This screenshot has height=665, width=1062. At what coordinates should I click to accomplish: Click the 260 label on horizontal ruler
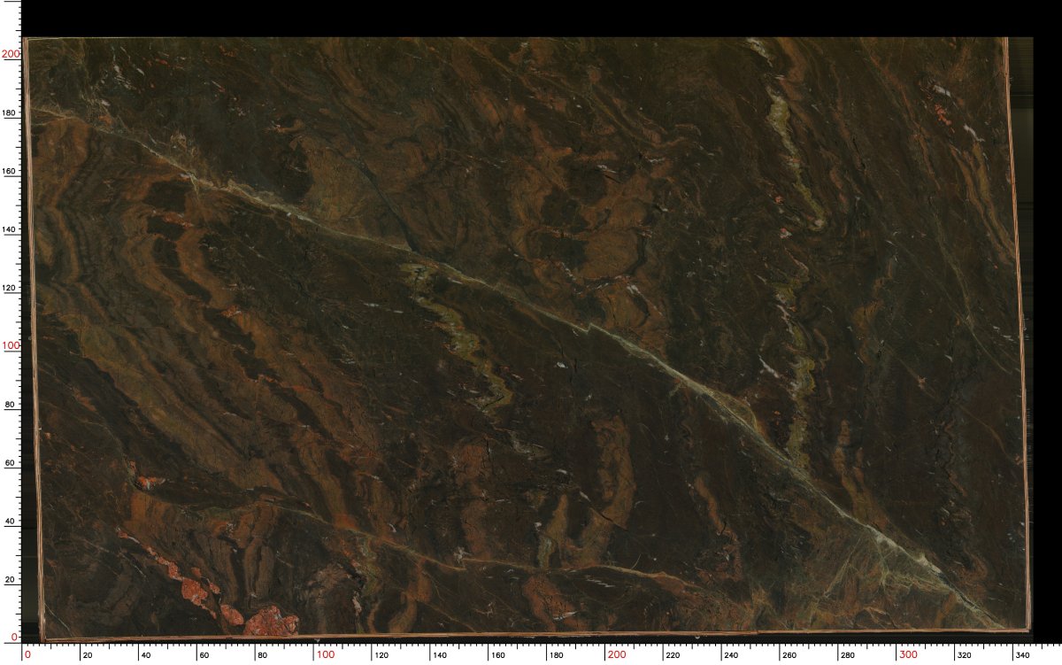click(x=790, y=655)
